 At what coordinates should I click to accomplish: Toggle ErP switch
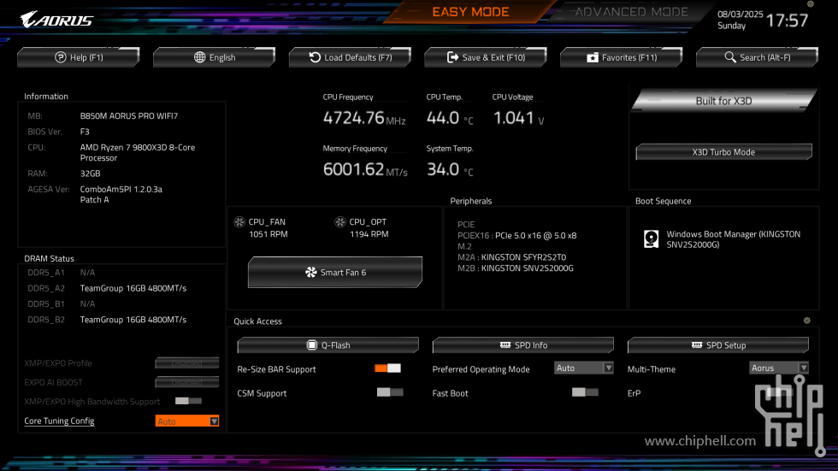tap(779, 392)
